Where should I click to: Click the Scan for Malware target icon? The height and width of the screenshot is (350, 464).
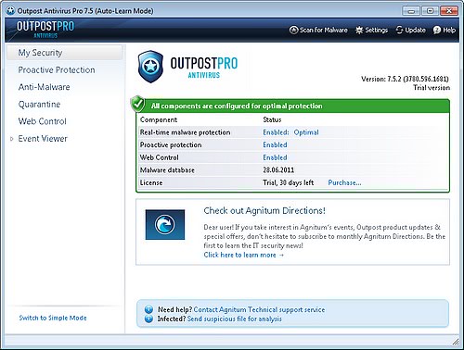pyautogui.click(x=293, y=30)
